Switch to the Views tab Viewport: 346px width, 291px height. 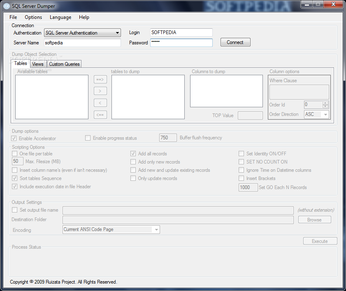[38, 64]
